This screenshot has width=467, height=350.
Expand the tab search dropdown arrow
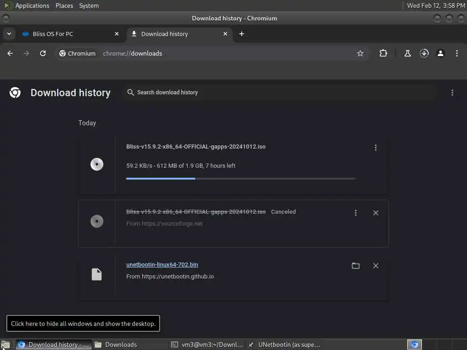[x=9, y=34]
